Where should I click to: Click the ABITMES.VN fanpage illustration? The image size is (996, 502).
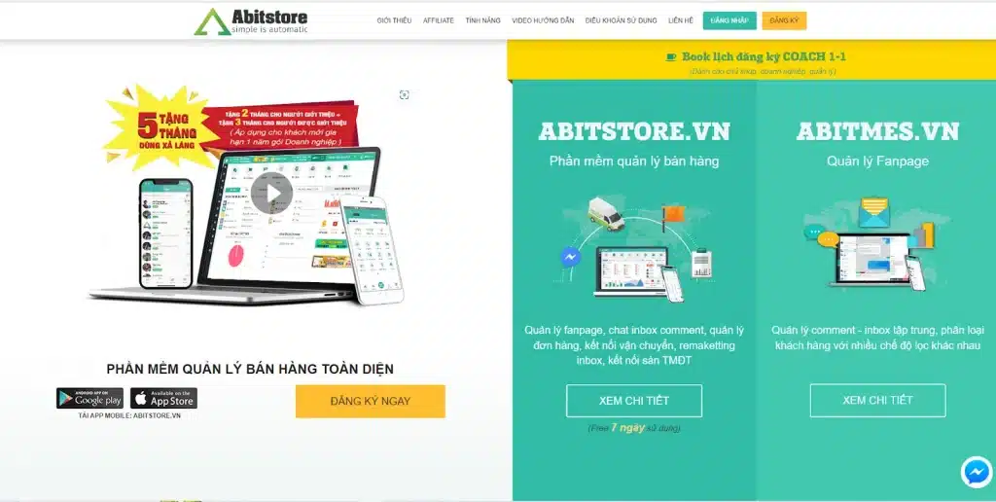(x=877, y=244)
